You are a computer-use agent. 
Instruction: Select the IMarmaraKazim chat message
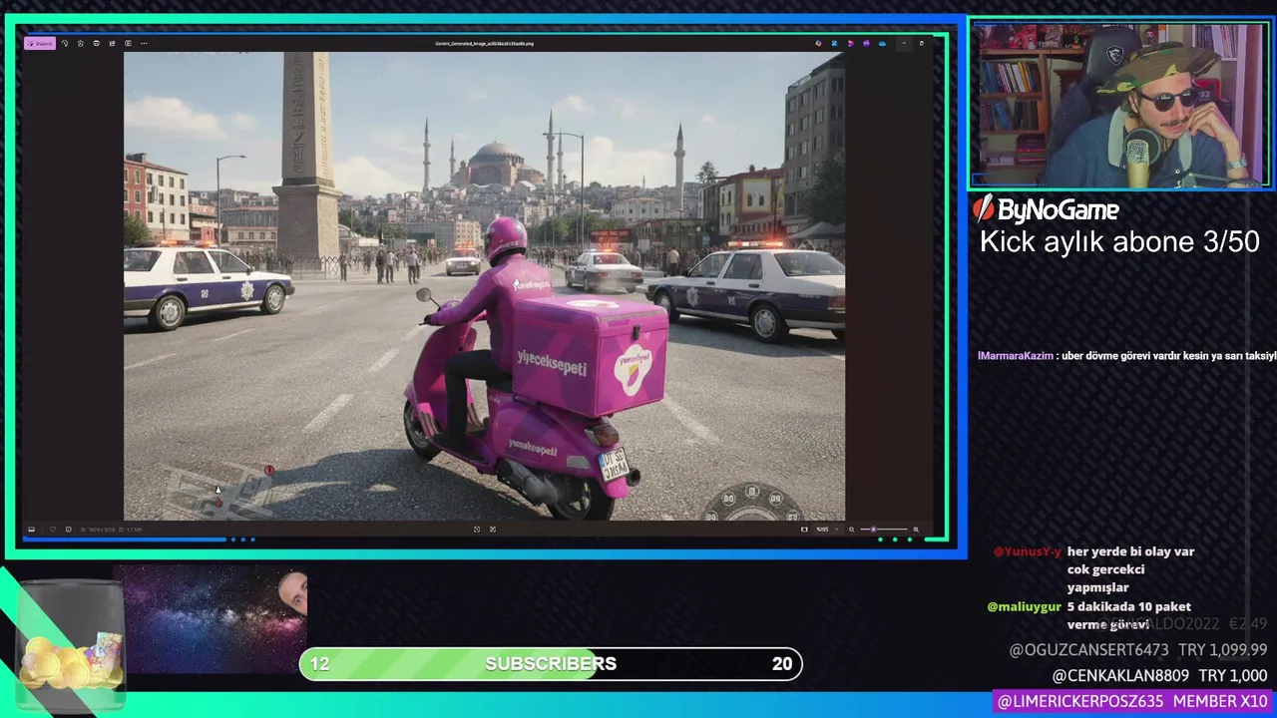1126,356
